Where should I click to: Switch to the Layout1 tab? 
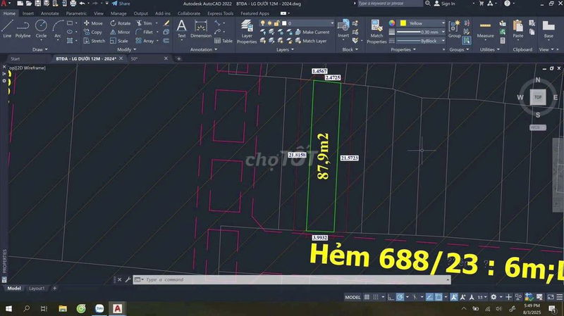(x=37, y=289)
